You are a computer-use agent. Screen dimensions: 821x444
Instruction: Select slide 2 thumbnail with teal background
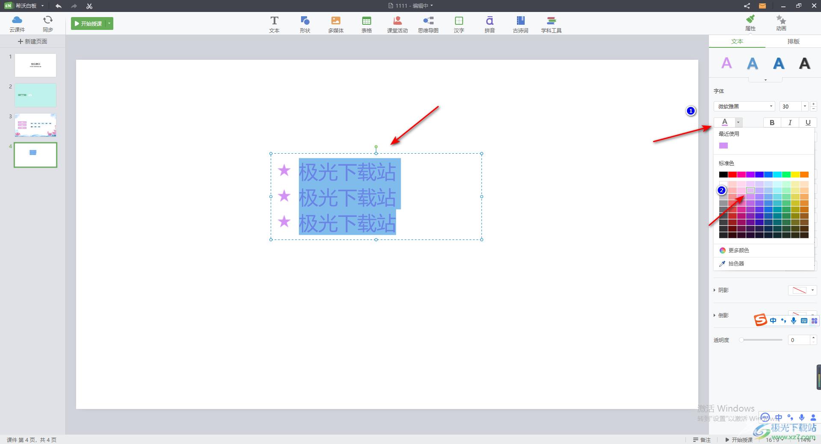click(x=35, y=95)
